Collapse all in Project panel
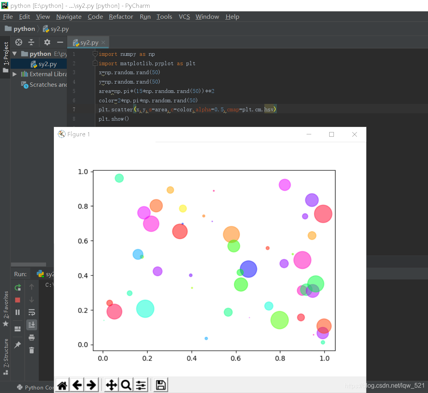This screenshot has width=428, height=393. coord(31,42)
